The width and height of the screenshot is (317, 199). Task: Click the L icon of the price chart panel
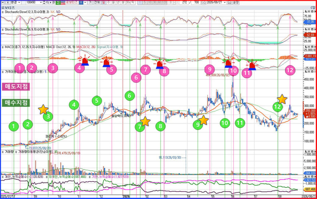(306, 72)
